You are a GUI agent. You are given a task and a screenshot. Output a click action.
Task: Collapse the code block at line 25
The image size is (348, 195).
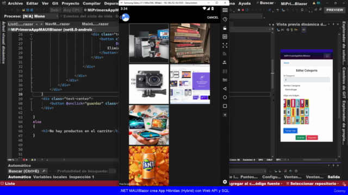tap(32, 34)
